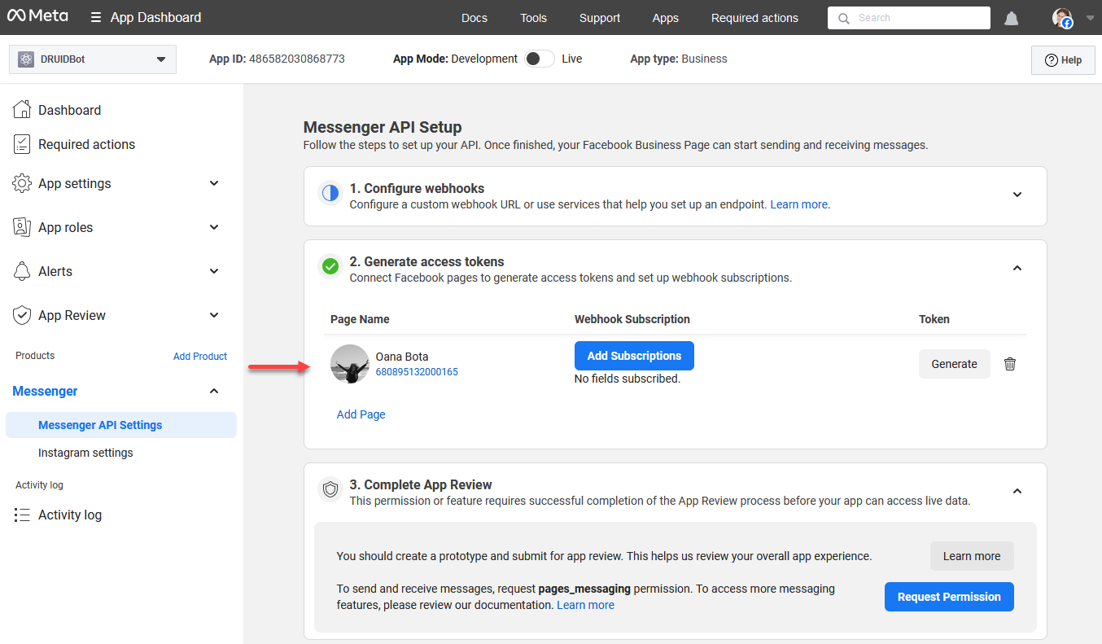1102x644 pixels.
Task: Click the Request Permission button
Action: click(949, 597)
